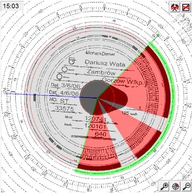Toggle the crossed-out hammers work activity icon
This screenshot has height=193, width=192.
pos(174,7)
